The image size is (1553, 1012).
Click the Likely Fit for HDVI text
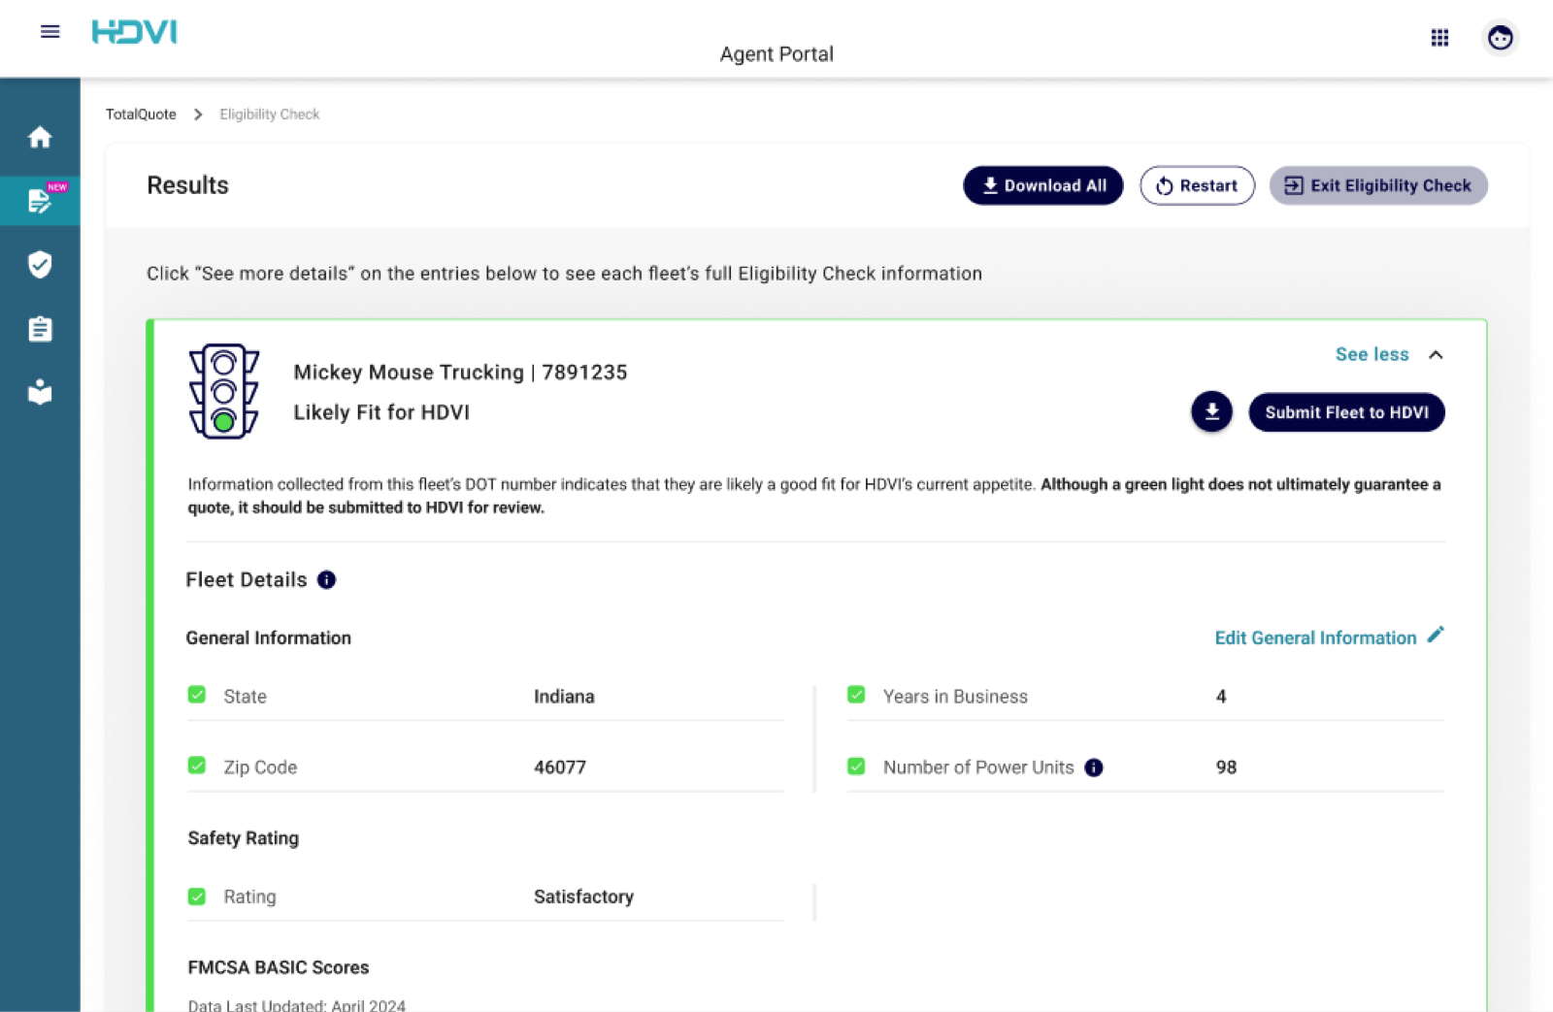(x=381, y=412)
